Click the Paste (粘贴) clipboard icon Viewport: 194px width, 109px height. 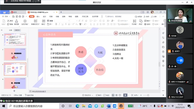(x=4, y=21)
